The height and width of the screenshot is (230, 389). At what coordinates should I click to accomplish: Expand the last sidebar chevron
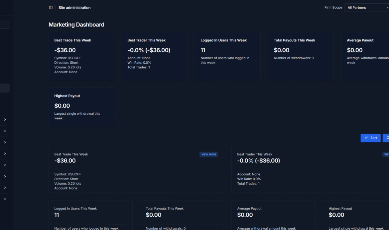pyautogui.click(x=5, y=199)
